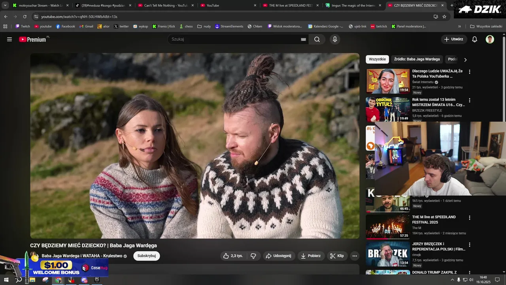Image resolution: width=506 pixels, height=285 pixels.
Task: Open the nudy bookmarks folder
Action: click(x=204, y=27)
